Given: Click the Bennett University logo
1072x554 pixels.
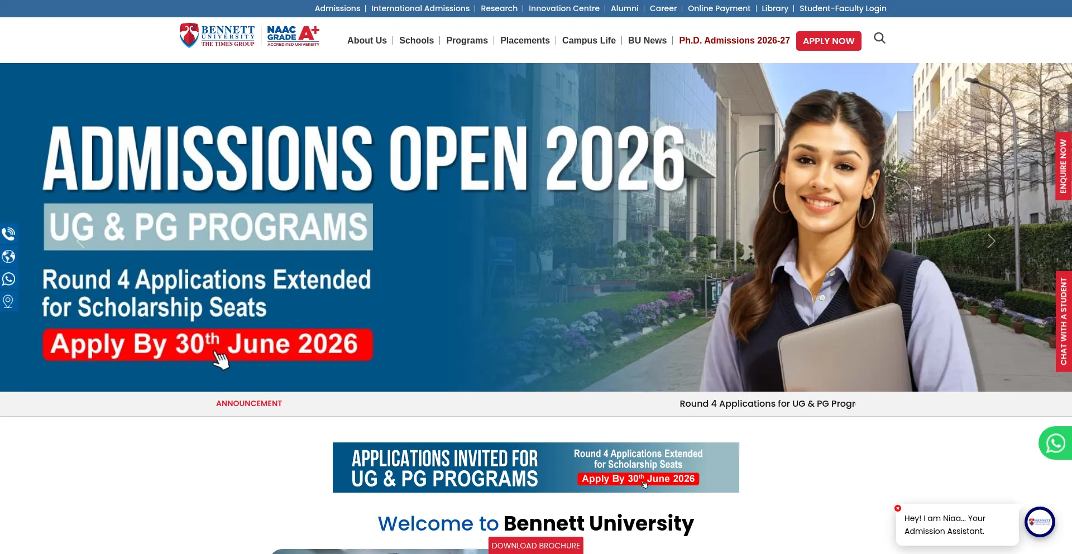Looking at the screenshot, I should 217,36.
